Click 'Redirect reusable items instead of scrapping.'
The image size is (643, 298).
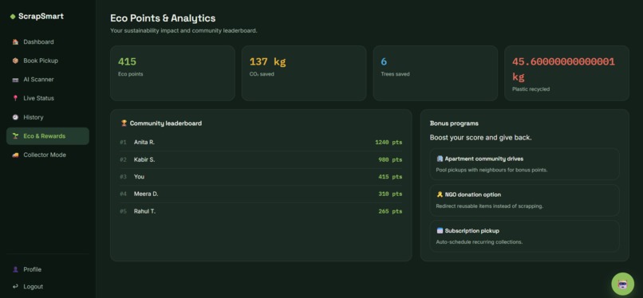coord(489,206)
